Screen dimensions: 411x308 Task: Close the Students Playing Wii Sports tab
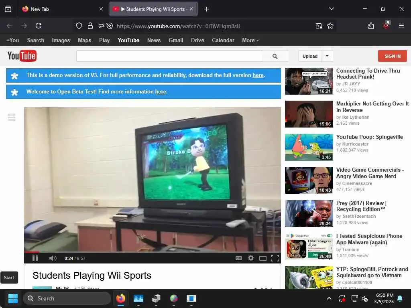[x=191, y=9]
